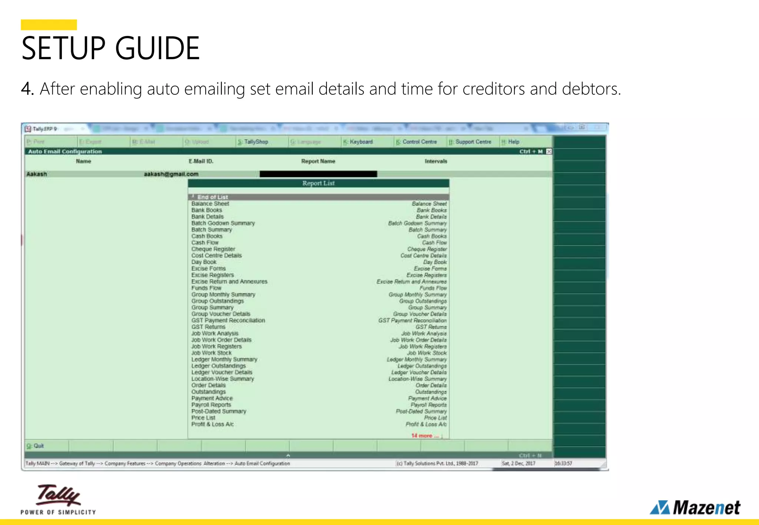Select Ledger Outstandings report
The height and width of the screenshot is (525, 759).
[318, 366]
